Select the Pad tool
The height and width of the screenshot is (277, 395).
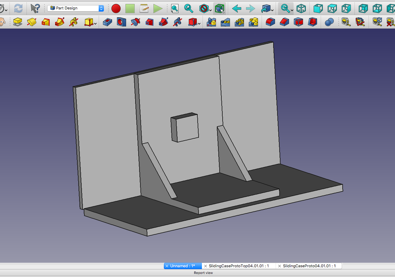pyautogui.click(x=17, y=22)
